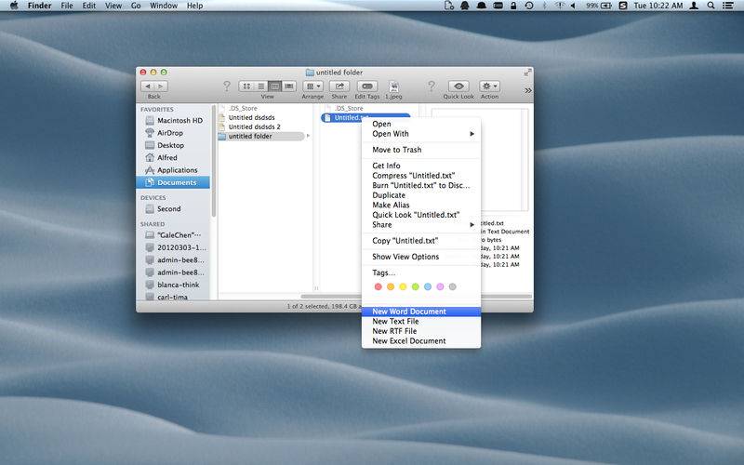Apply the yellow tag color
The image size is (744, 465).
403,286
